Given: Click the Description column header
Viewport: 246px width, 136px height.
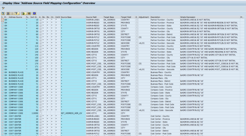Looking at the screenshot, I should (156, 17).
